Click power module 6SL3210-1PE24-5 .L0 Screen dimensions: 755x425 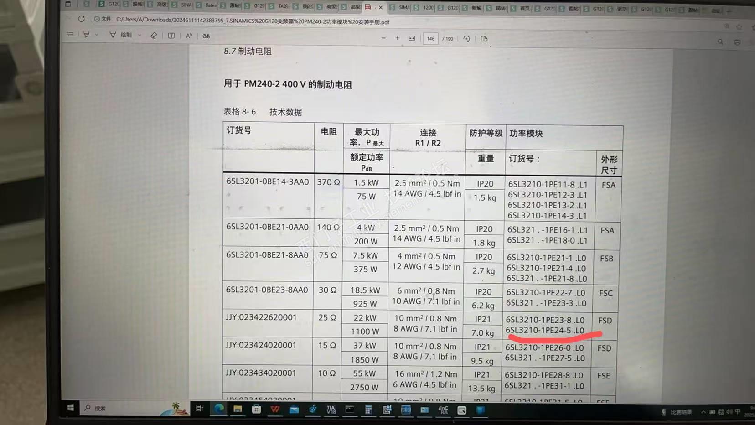[x=545, y=330]
